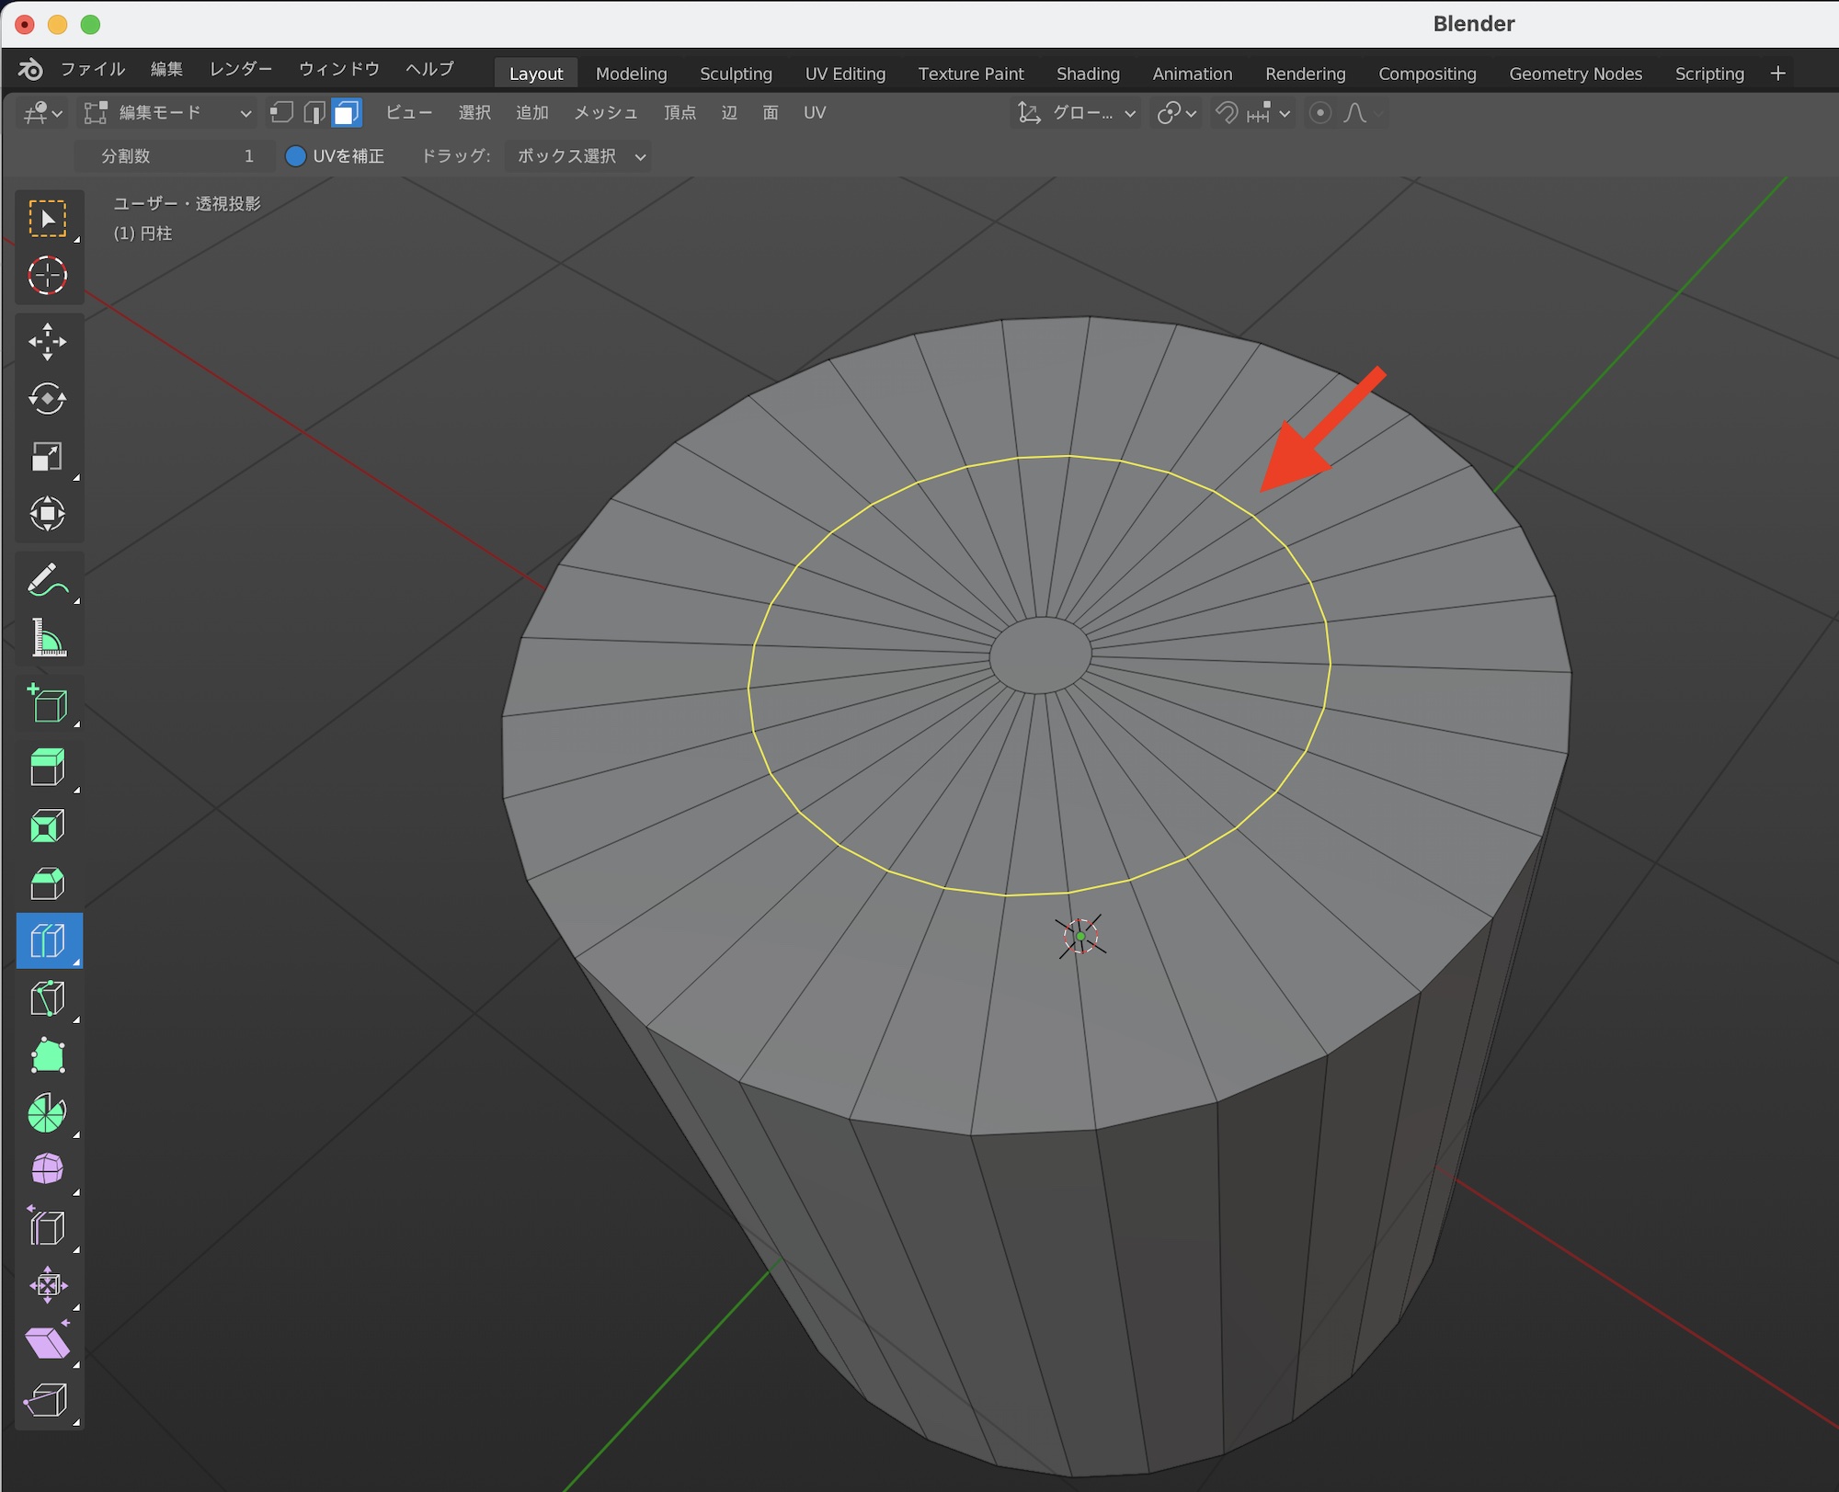Select the Inset Faces tool
Image resolution: width=1839 pixels, height=1492 pixels.
click(x=47, y=826)
